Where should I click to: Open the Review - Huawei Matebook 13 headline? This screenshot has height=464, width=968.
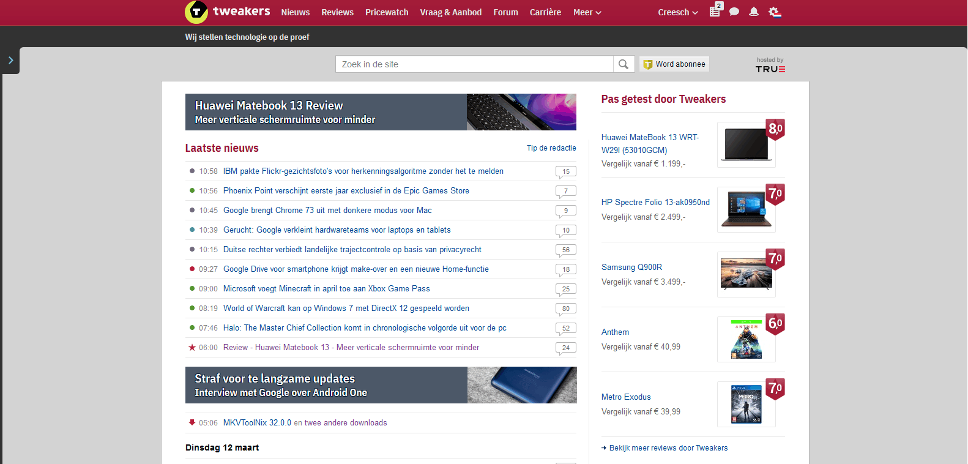coord(351,348)
